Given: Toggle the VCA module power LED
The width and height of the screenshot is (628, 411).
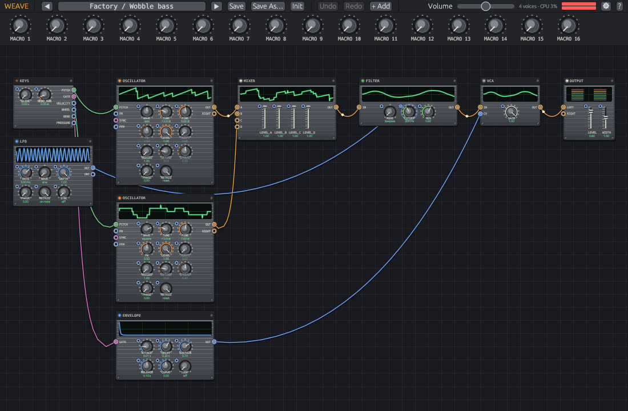Looking at the screenshot, I should pyautogui.click(x=484, y=81).
